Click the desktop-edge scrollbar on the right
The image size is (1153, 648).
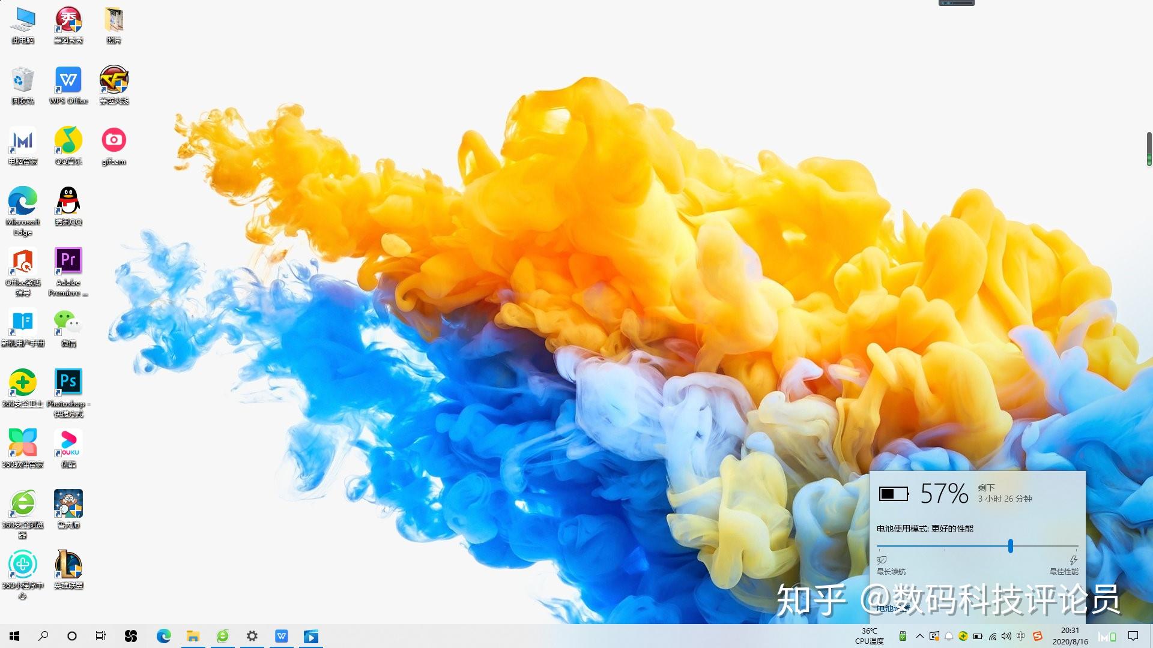tap(1149, 149)
